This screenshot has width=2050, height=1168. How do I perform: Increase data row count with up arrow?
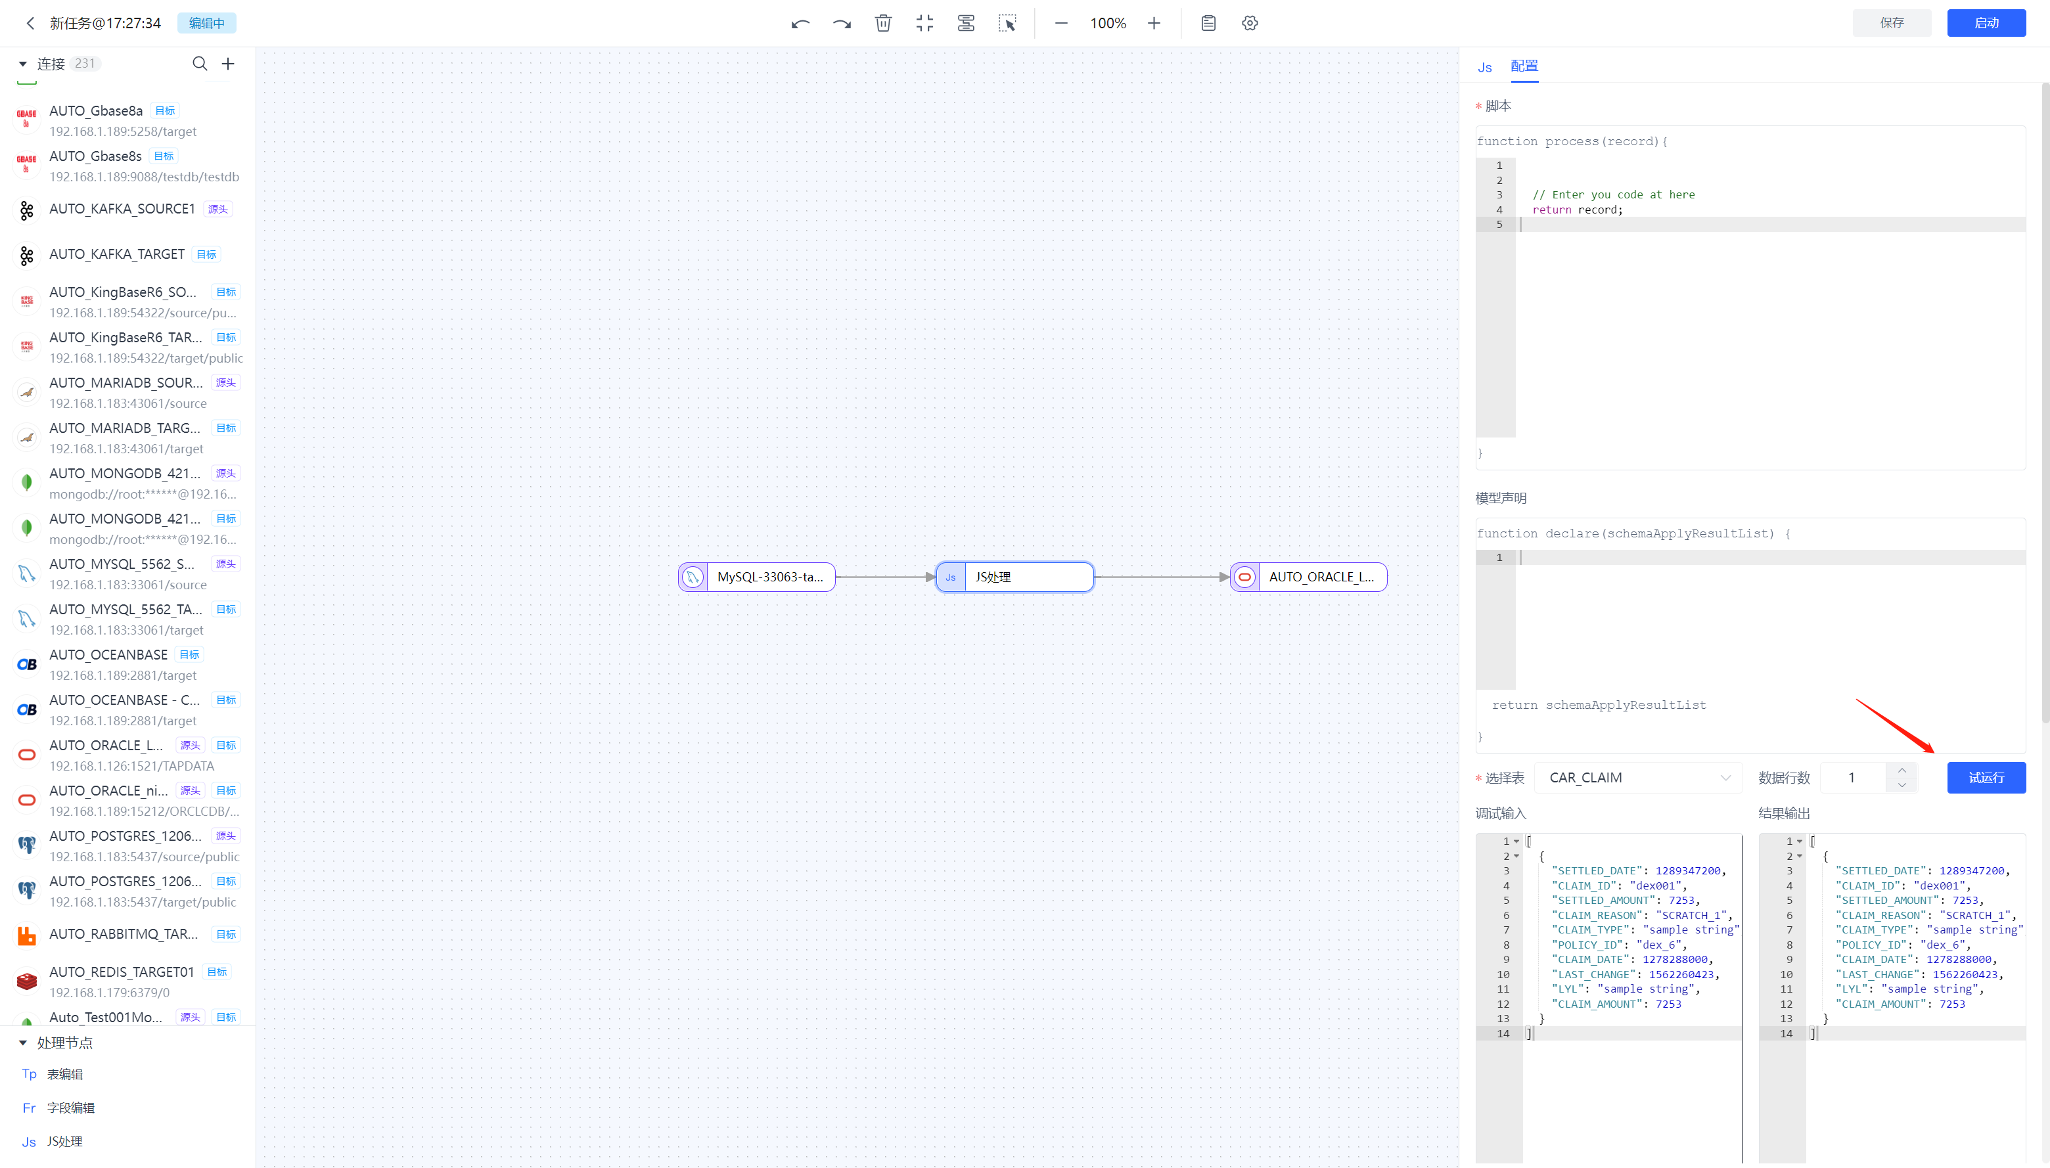1902,770
